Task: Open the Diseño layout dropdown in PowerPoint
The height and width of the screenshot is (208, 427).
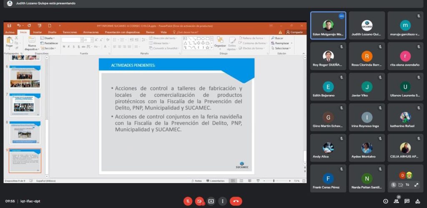Action: click(x=49, y=38)
